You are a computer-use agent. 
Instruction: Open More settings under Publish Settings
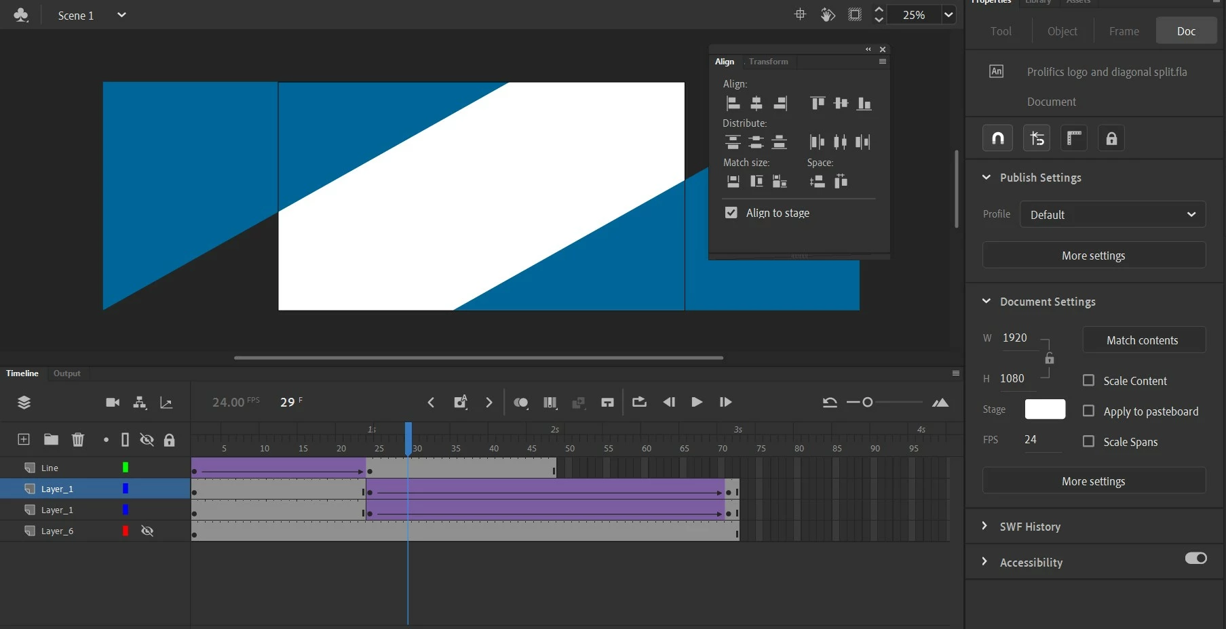point(1094,255)
